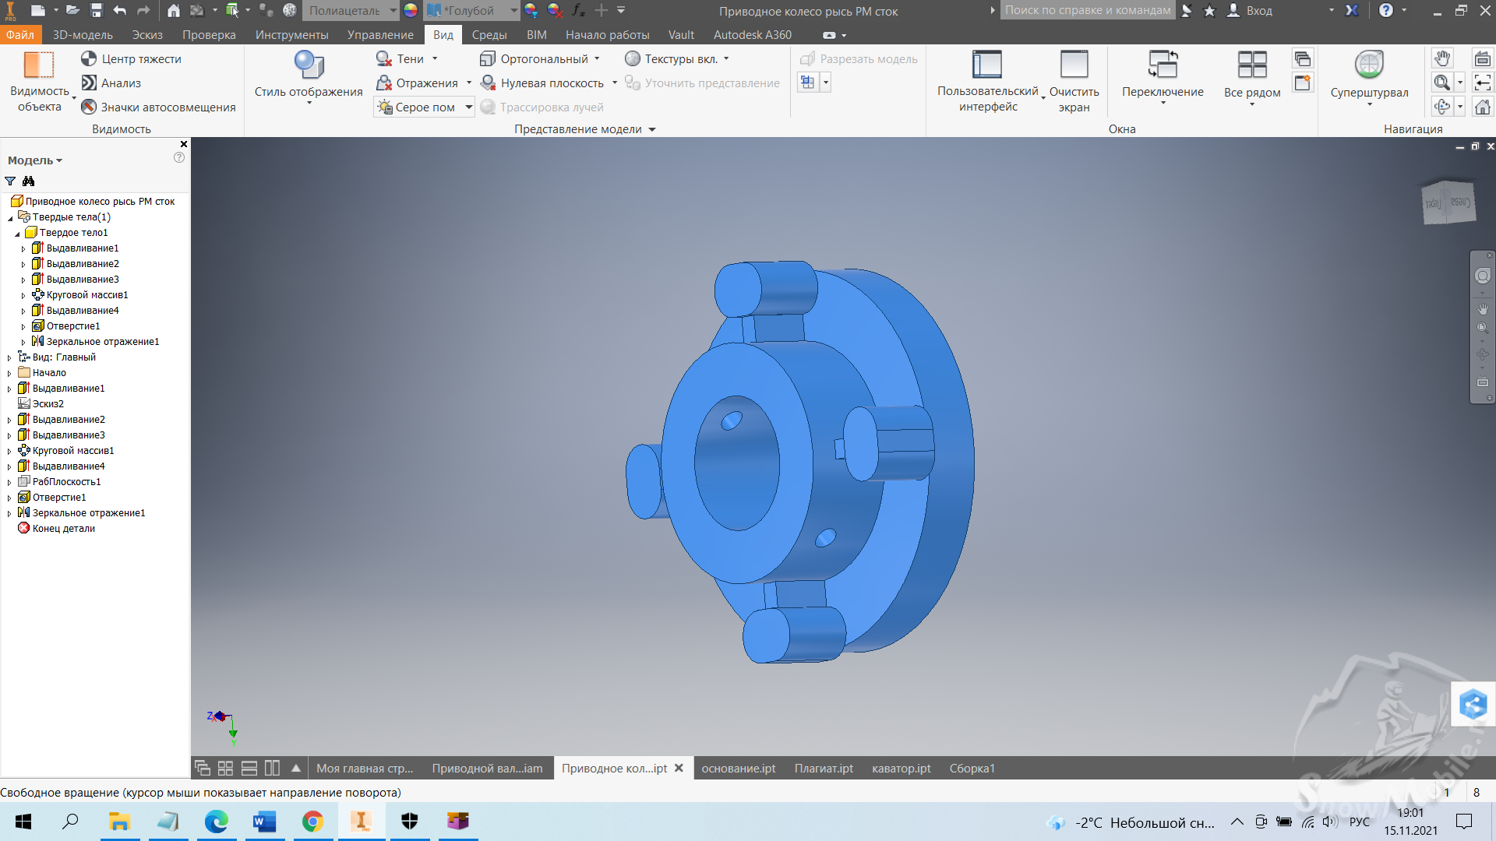1496x841 pixels.
Task: Open Google Chrome from taskbar
Action: 313,822
